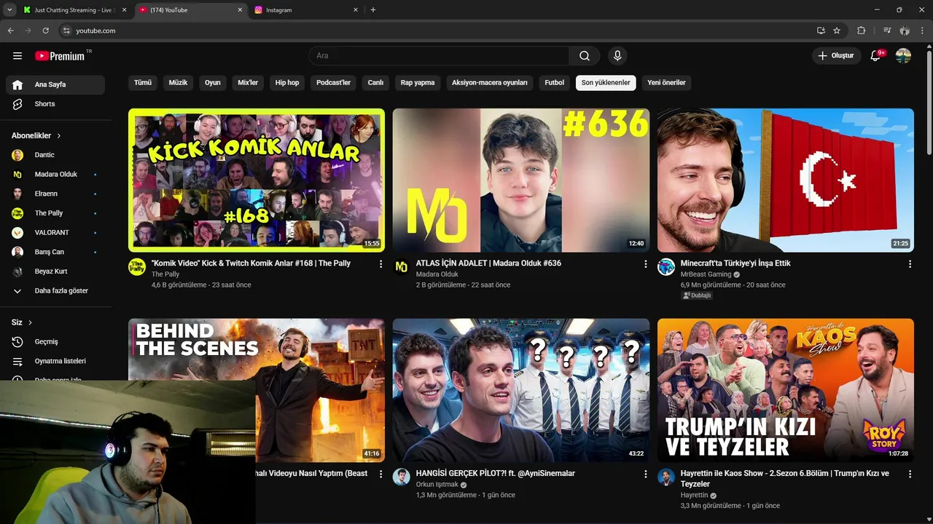Click the Oluştur create button
The height and width of the screenshot is (524, 933).
835,56
